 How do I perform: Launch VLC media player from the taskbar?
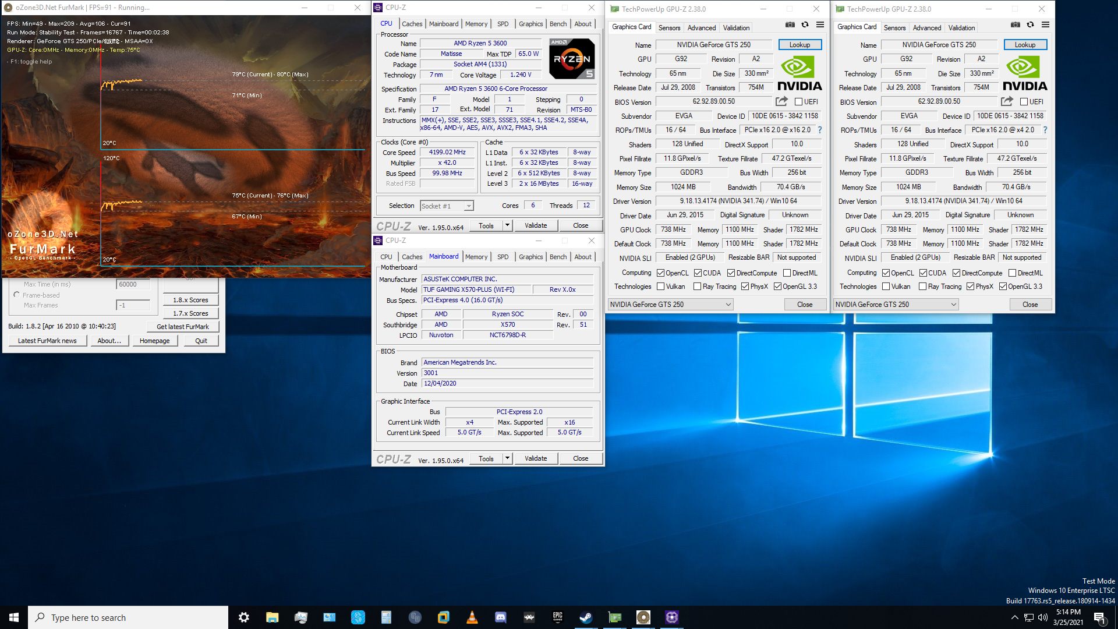(x=472, y=617)
